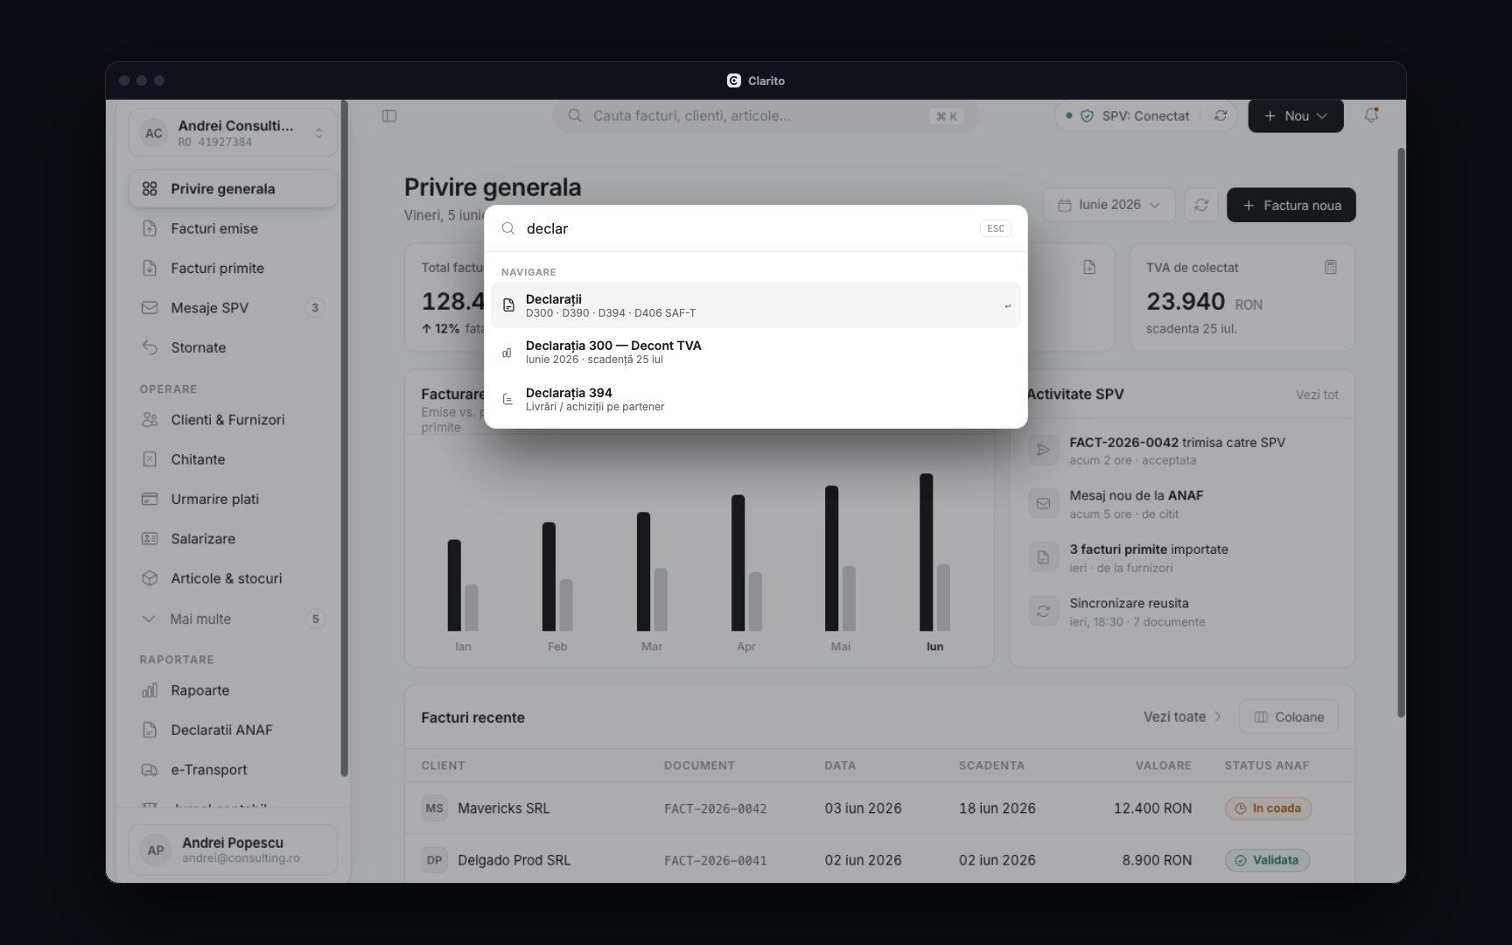Click the SPV: Conectat status
The height and width of the screenshot is (945, 1512).
tap(1128, 115)
